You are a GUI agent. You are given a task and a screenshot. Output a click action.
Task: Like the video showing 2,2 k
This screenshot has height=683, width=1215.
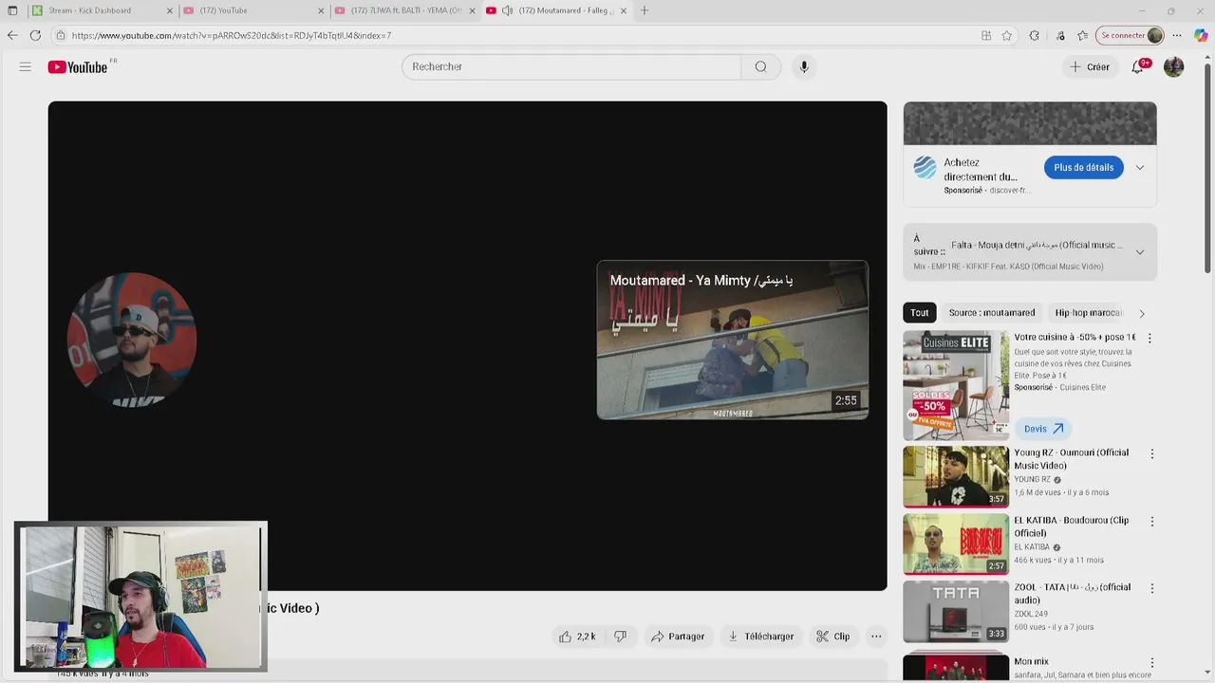point(577,637)
